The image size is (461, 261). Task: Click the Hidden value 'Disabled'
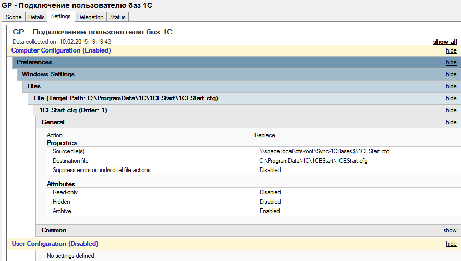(x=270, y=202)
